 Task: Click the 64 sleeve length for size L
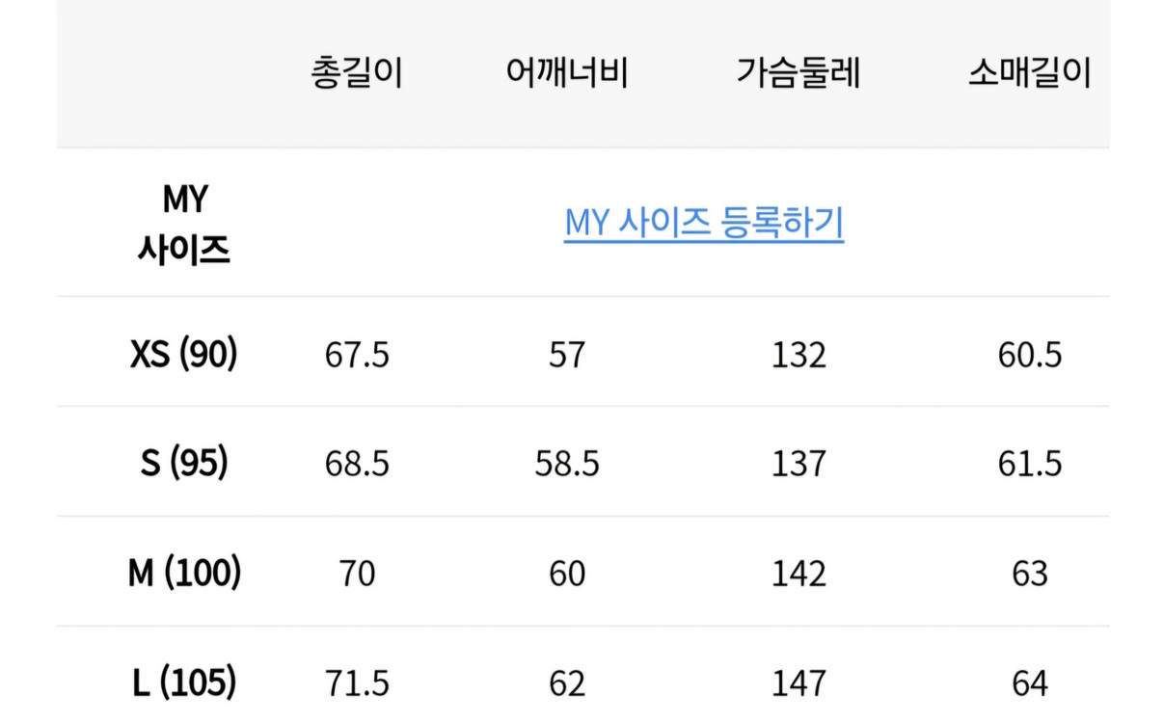point(1028,682)
